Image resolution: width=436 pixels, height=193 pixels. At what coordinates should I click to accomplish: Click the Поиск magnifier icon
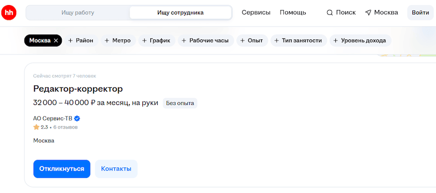(329, 13)
